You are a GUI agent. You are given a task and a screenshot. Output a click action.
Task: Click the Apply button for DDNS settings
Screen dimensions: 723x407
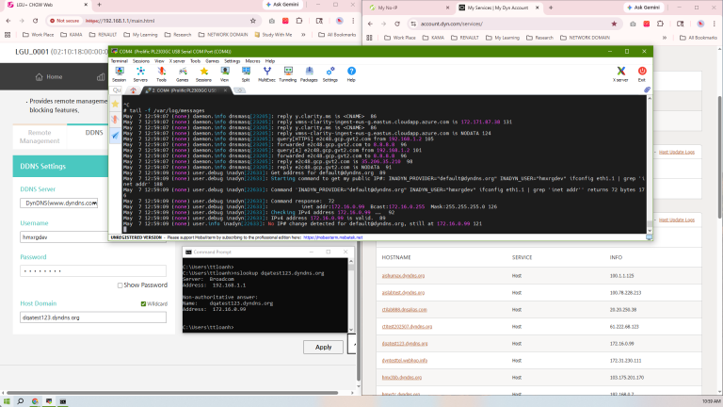(323, 347)
